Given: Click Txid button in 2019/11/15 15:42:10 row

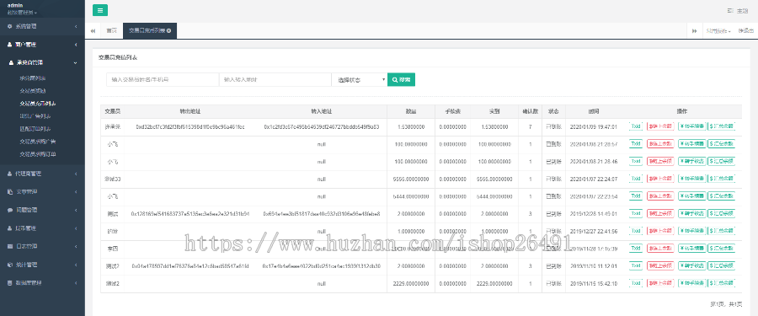Looking at the screenshot, I should point(636,283).
